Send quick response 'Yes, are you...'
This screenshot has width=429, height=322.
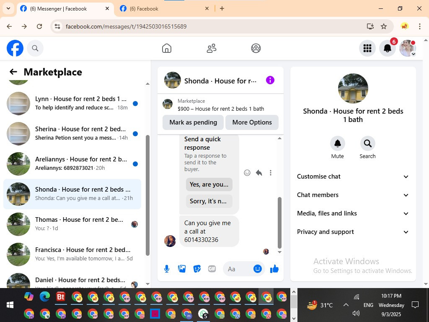pos(209,184)
